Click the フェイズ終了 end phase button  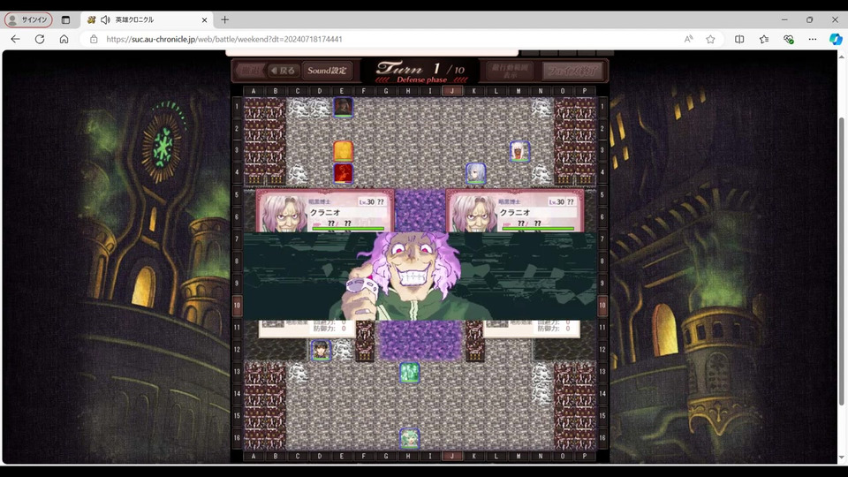(572, 71)
